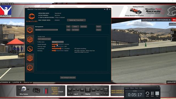This screenshot has height=99, width=176.
Task: Click the iRacing logo in the corner
Action: (x=5, y=11)
